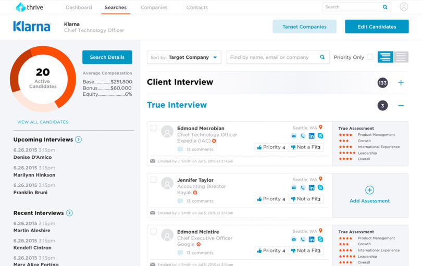This screenshot has width=422, height=266.
Task: Switch to detailed list view icon
Action: click(386, 57)
